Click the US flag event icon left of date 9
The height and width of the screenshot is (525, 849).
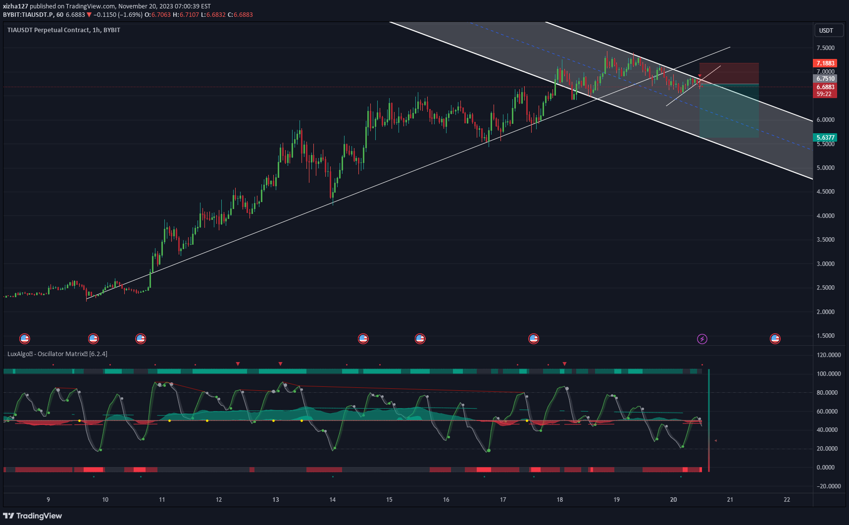coord(24,339)
